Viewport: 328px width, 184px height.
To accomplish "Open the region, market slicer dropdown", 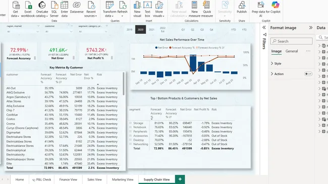I will coord(38,32).
